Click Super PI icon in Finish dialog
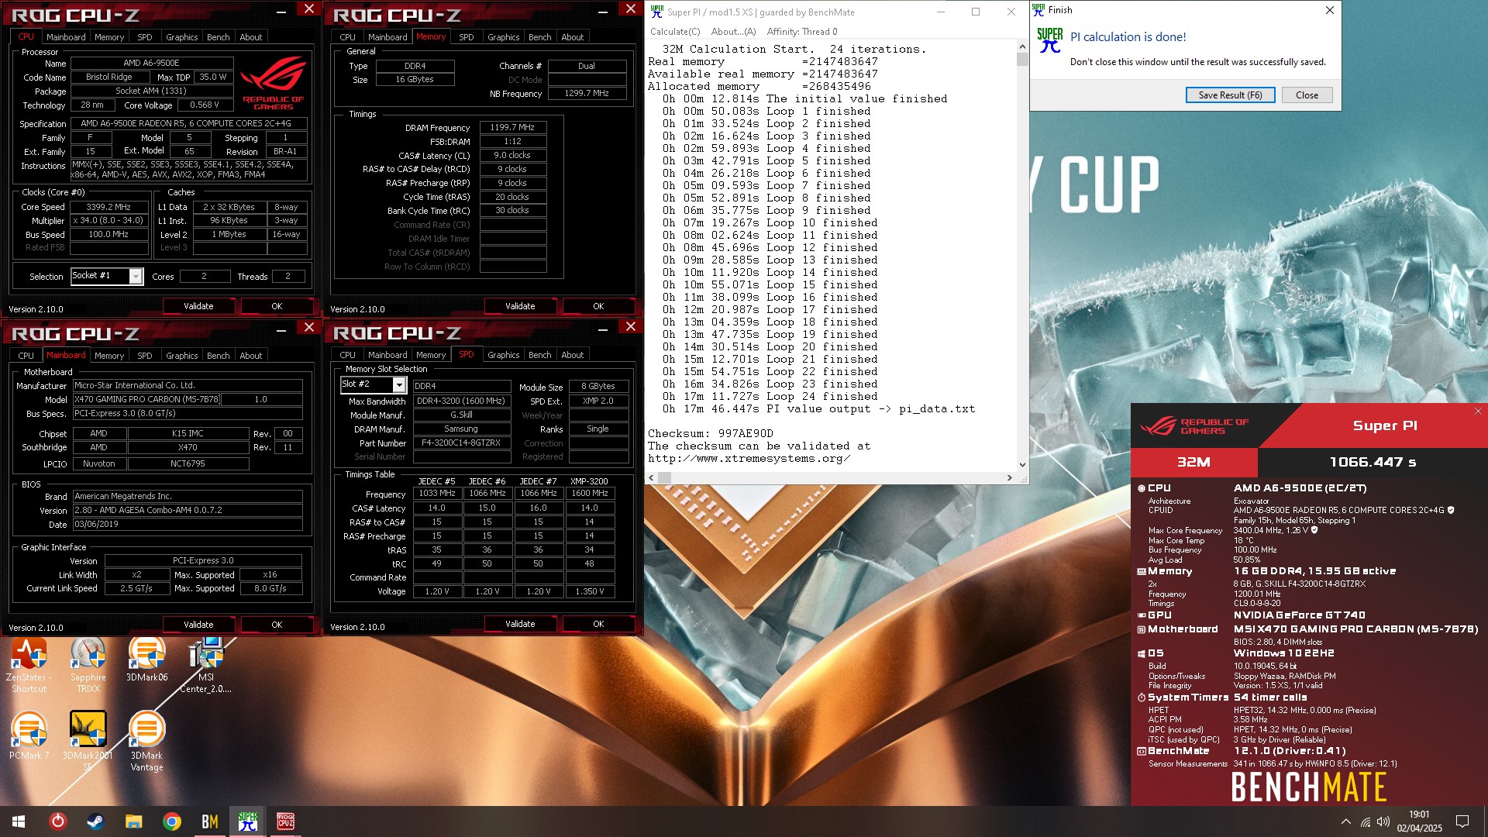The height and width of the screenshot is (837, 1488). [1049, 40]
